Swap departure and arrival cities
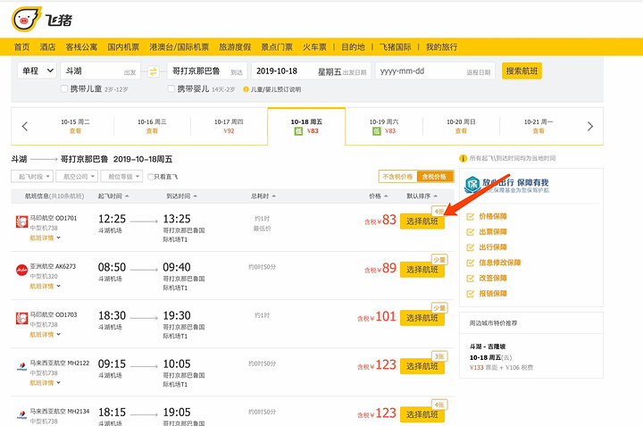643x426 pixels. click(153, 71)
